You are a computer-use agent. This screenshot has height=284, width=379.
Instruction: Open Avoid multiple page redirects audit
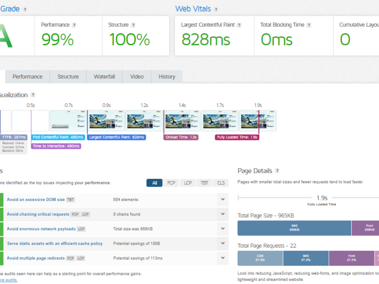(36, 258)
